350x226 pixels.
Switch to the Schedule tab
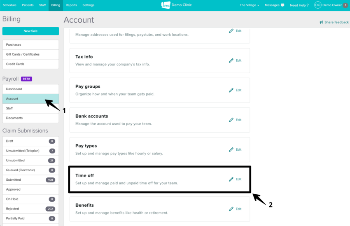[x=9, y=5]
